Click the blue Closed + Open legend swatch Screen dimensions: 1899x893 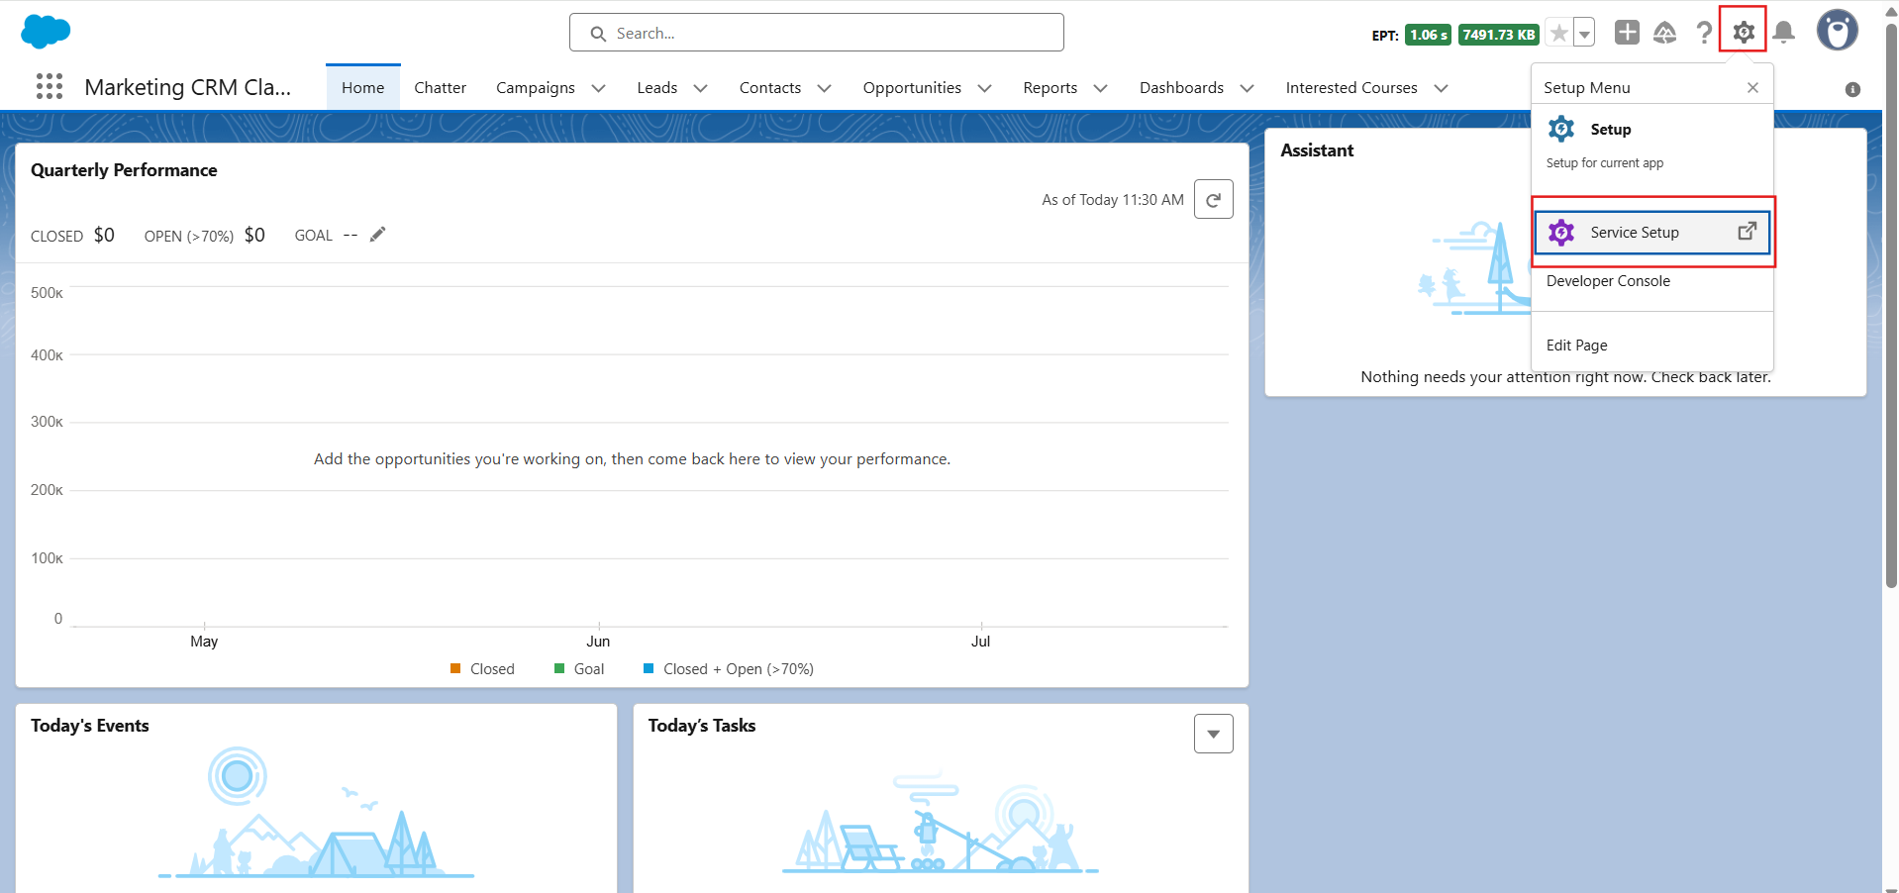tap(649, 668)
